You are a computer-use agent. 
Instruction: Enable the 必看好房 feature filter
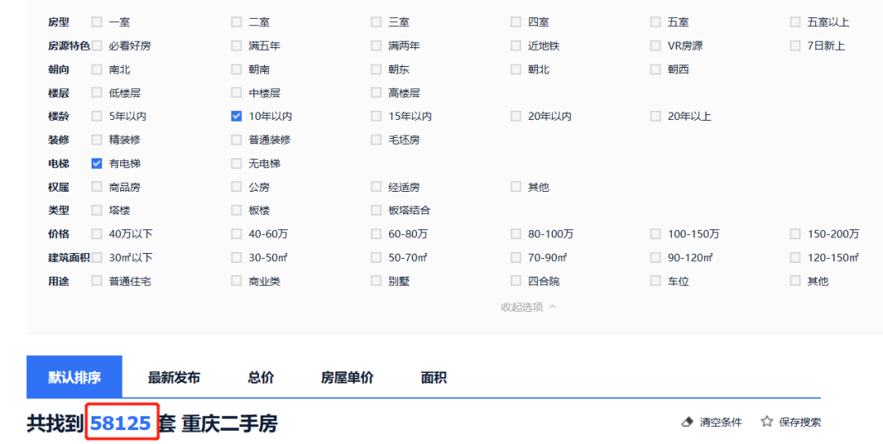96,46
